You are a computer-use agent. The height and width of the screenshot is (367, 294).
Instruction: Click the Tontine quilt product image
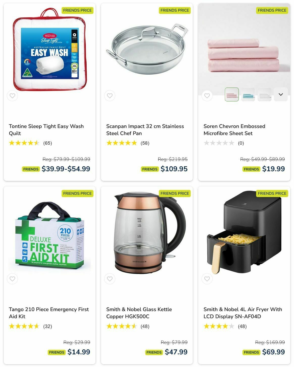(50, 49)
